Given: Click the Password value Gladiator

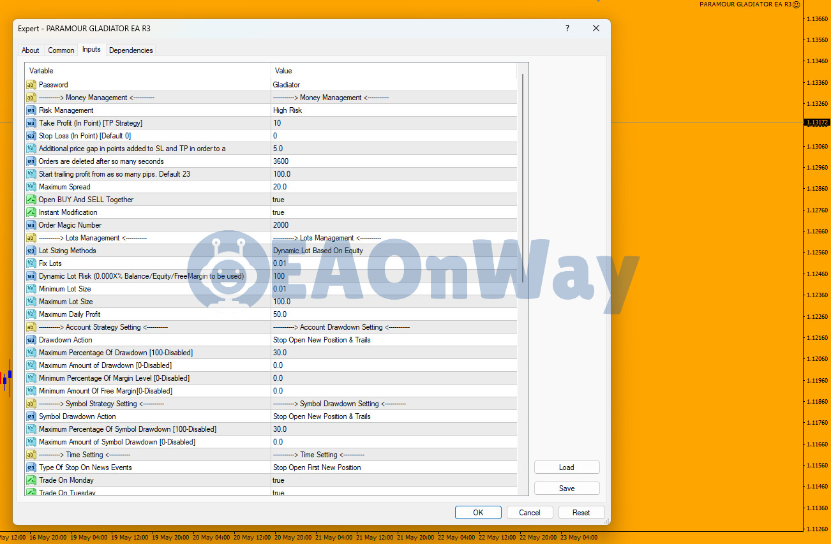Looking at the screenshot, I should coord(287,85).
